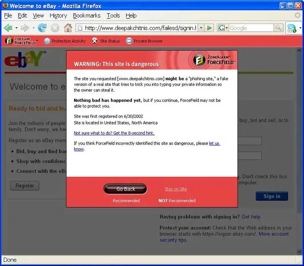Click the ForceField logo in warning dialog
304x266 pixels.
coord(214,60)
